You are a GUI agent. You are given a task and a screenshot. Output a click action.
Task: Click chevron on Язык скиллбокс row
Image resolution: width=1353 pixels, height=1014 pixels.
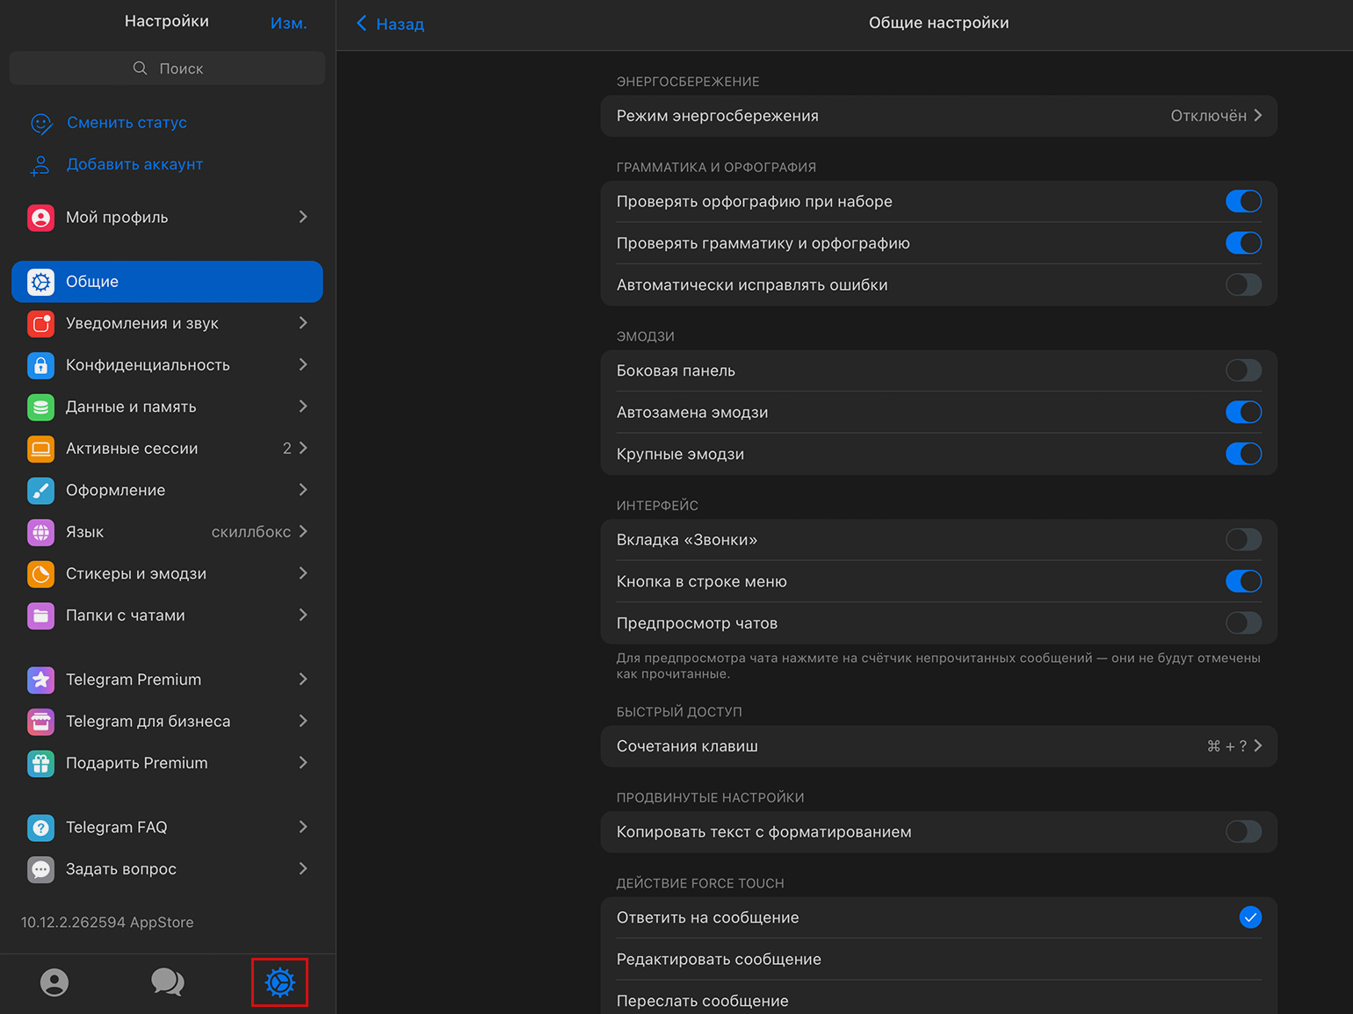point(303,531)
